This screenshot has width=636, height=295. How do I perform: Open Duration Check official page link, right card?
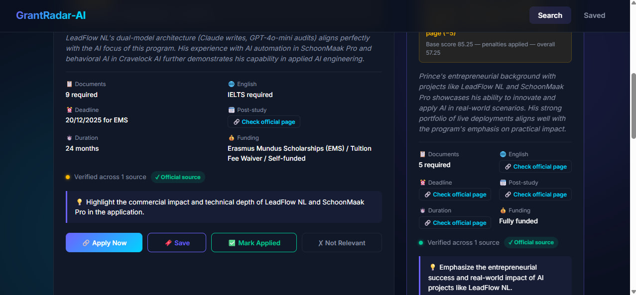click(x=455, y=223)
